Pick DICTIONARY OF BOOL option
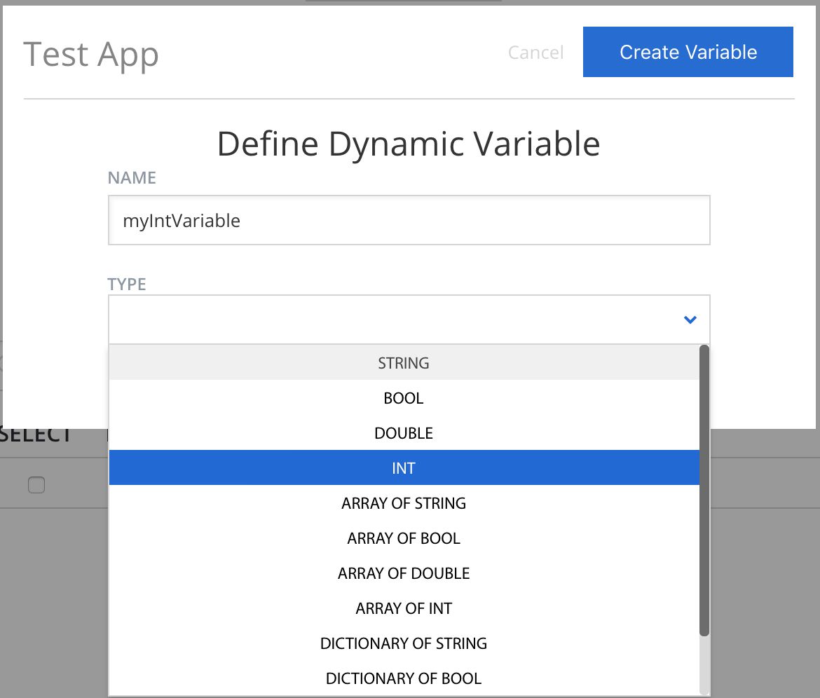This screenshot has height=698, width=820. tap(404, 678)
